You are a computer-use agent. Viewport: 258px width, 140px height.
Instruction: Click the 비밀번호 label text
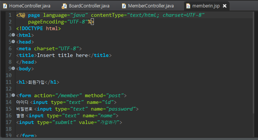[24, 109]
